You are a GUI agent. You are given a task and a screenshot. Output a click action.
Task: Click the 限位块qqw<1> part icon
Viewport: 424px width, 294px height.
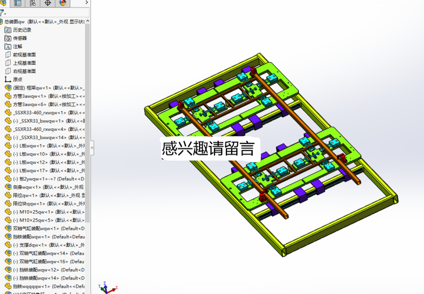pyautogui.click(x=8, y=203)
